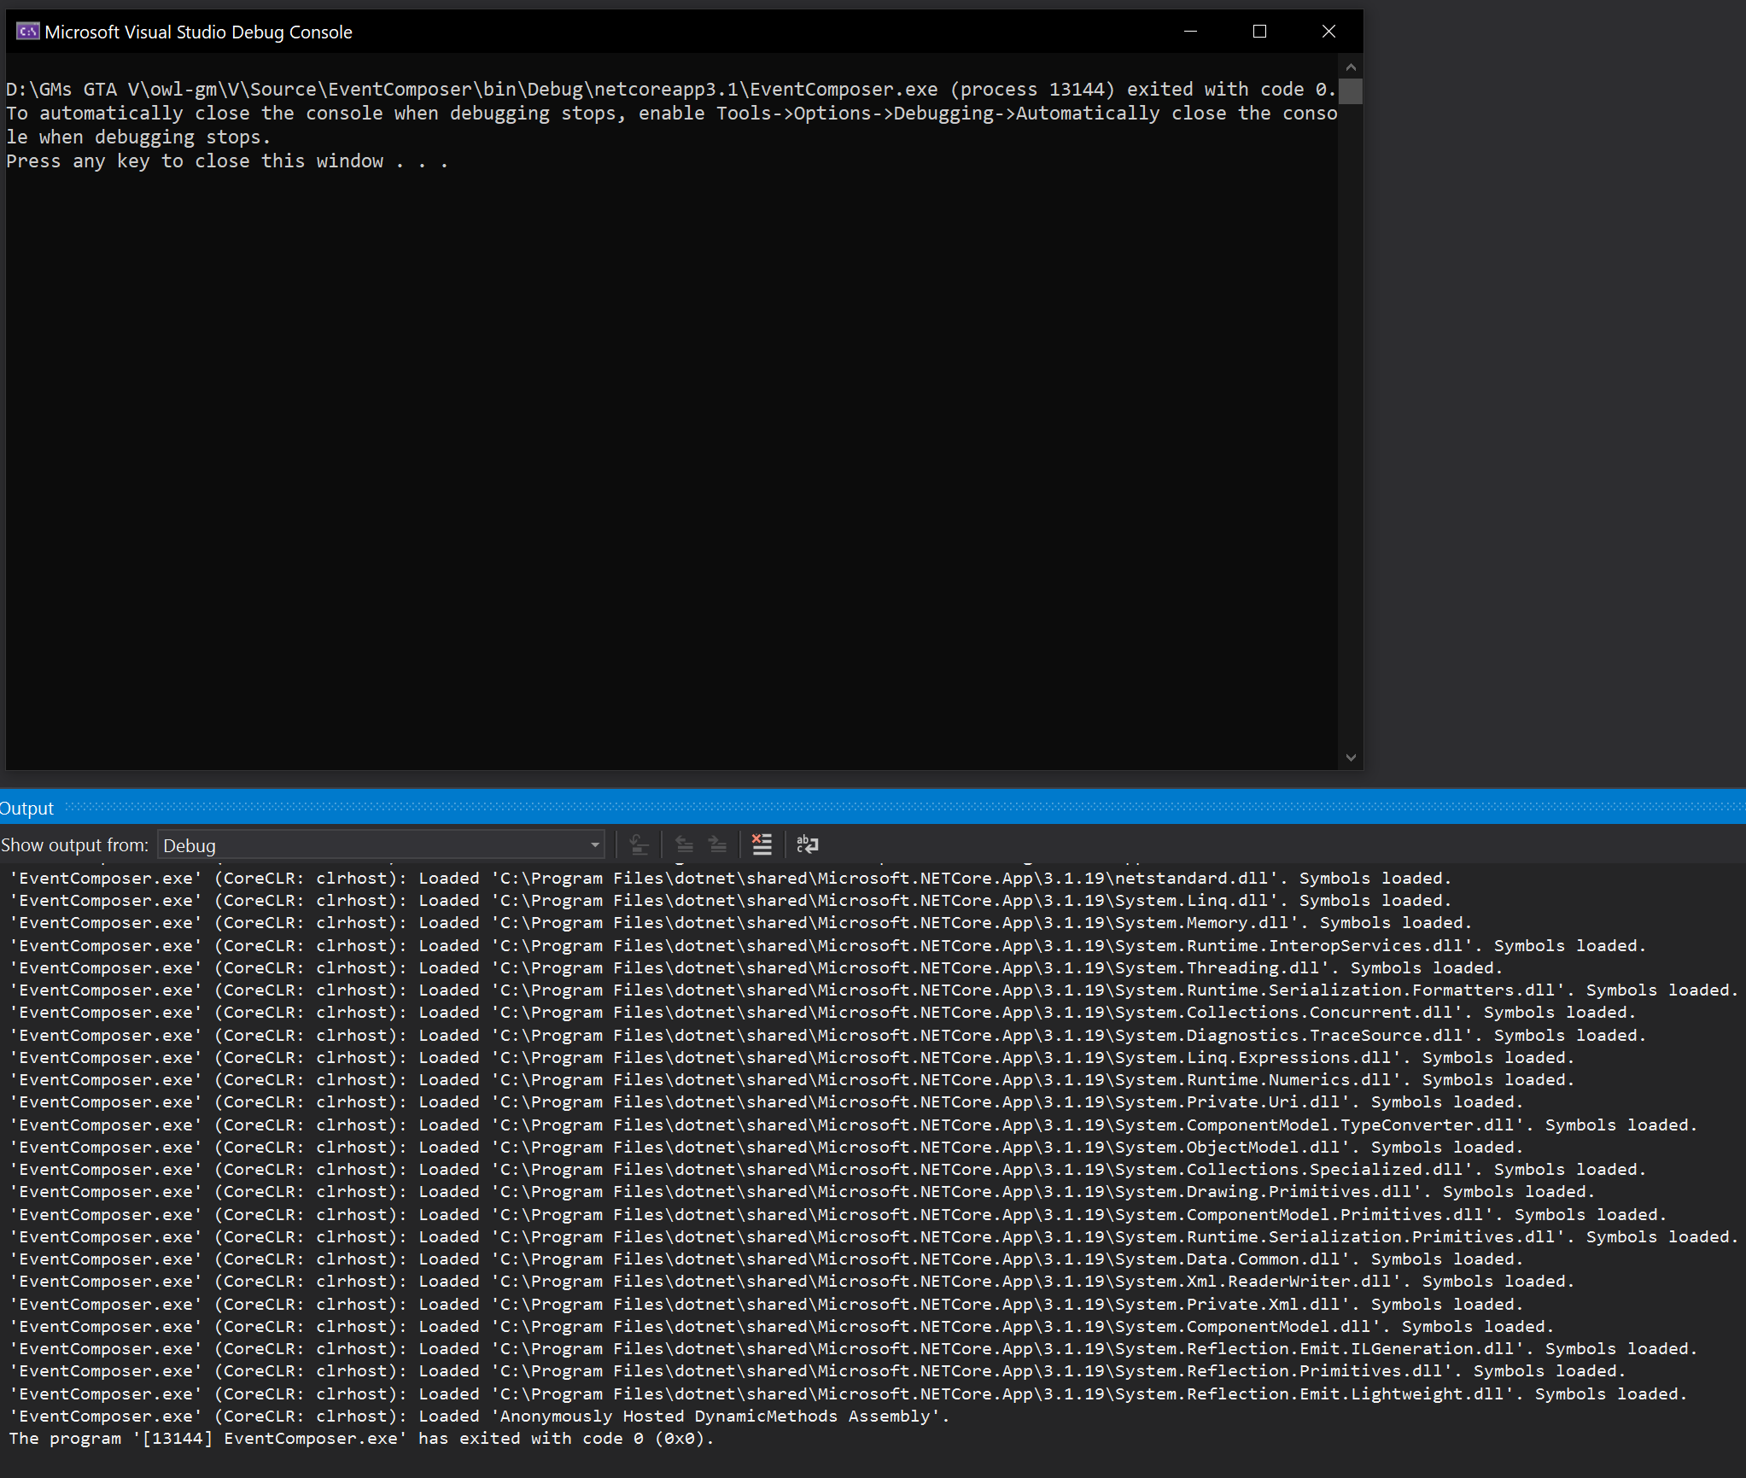Click the console scrollbar up arrow

[x=1350, y=67]
